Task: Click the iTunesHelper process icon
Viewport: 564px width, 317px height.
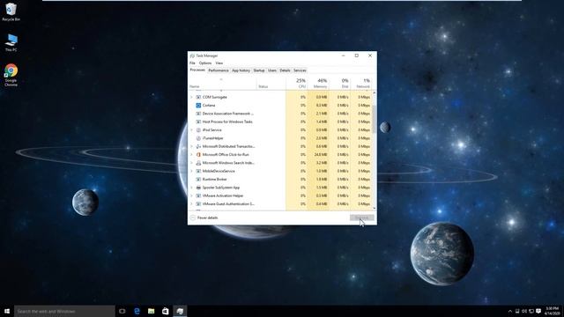Action: (x=198, y=138)
